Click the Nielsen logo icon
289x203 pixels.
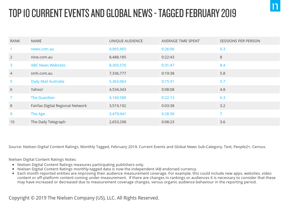(x=275, y=6)
